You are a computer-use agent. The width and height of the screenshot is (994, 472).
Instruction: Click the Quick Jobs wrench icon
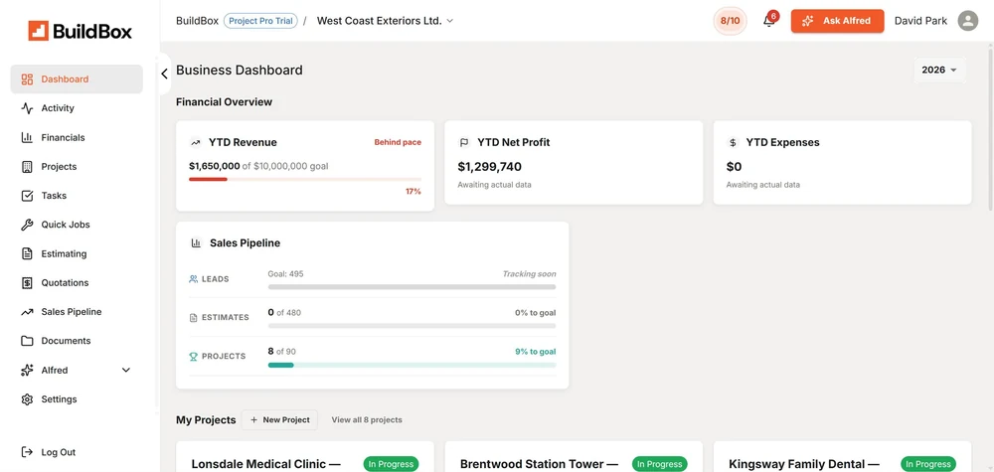27,225
